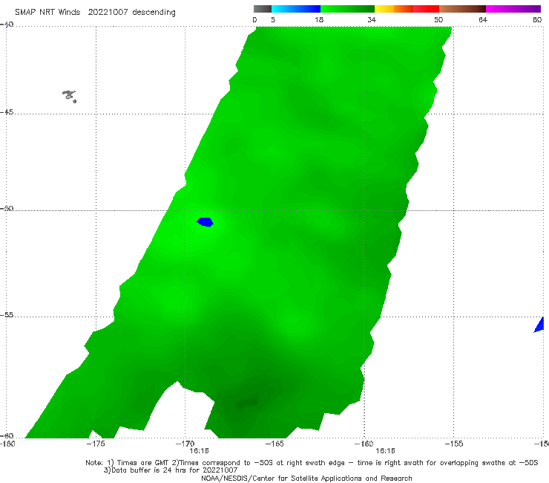Click the swath time under -160 longitude
549x483 pixels.
[385, 451]
